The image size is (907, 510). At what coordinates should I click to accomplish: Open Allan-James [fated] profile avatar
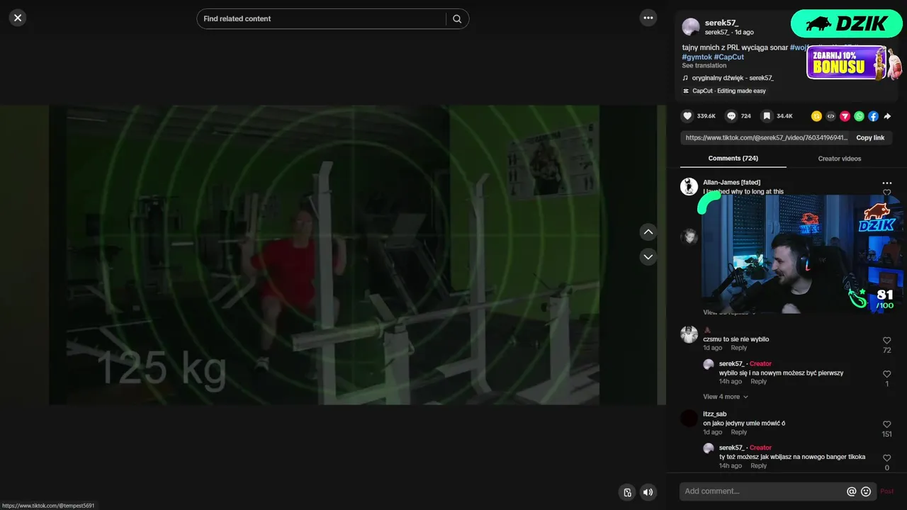tap(689, 186)
